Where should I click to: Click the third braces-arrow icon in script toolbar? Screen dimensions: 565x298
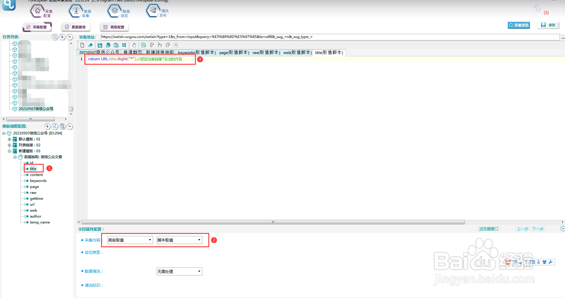pyautogui.click(x=168, y=45)
